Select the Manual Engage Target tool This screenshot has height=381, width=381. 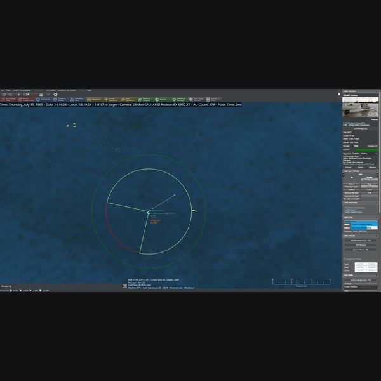26,100
